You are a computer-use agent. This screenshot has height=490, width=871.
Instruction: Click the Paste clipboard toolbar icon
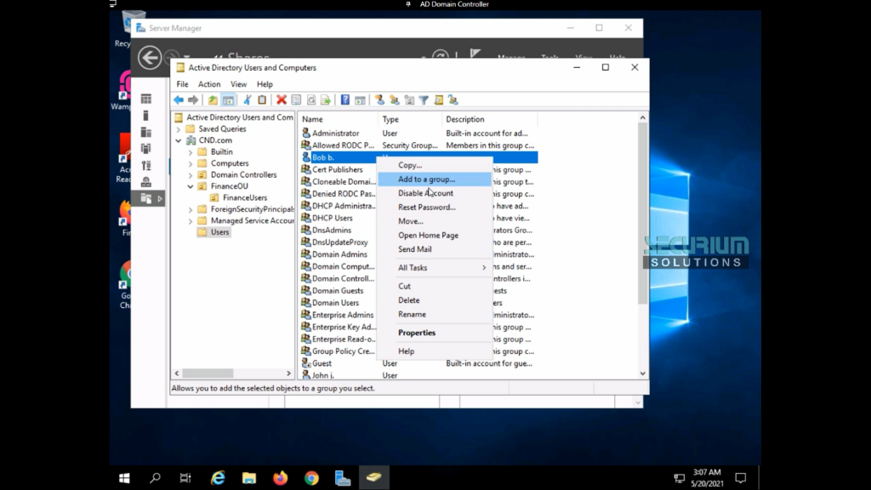(262, 100)
